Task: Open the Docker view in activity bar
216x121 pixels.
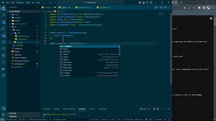Action: click(3, 69)
